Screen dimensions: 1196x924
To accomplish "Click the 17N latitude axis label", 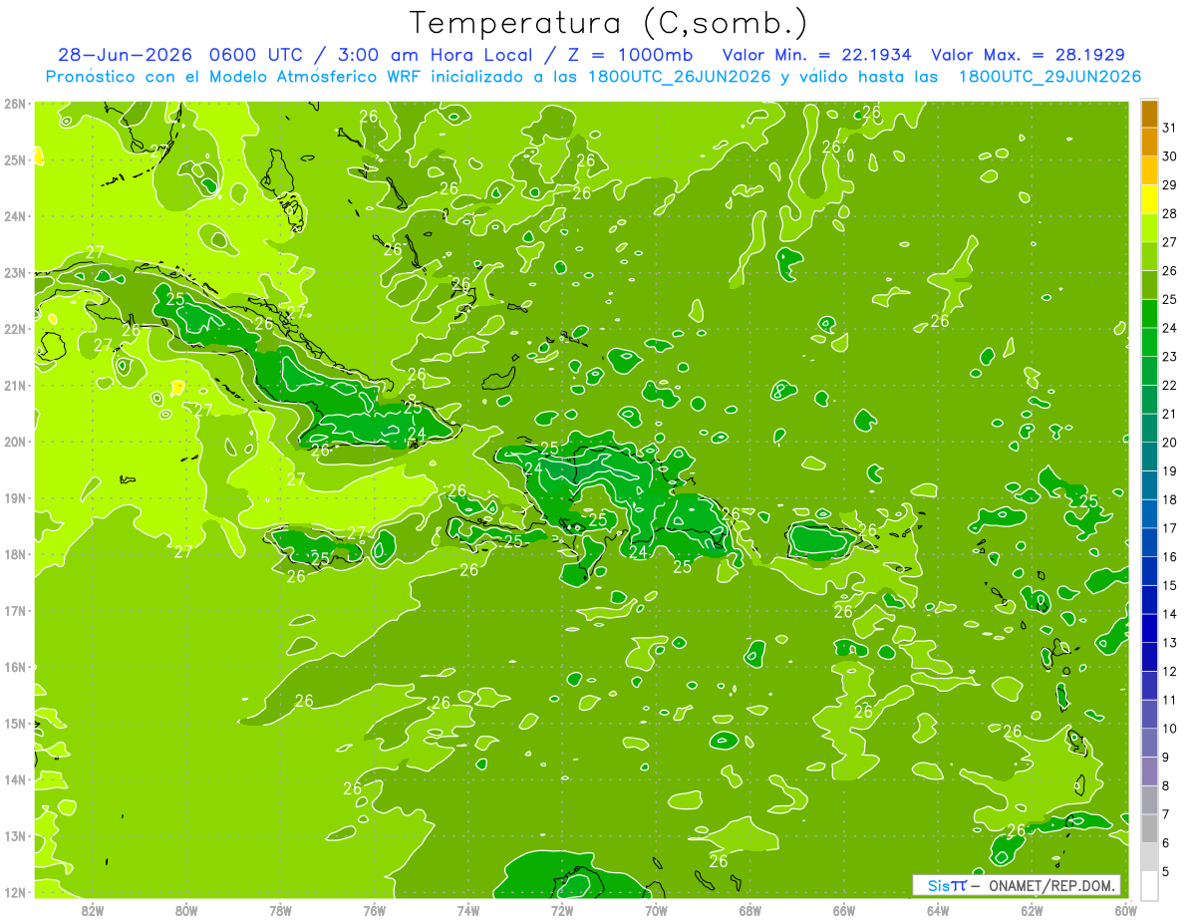I will point(14,611).
